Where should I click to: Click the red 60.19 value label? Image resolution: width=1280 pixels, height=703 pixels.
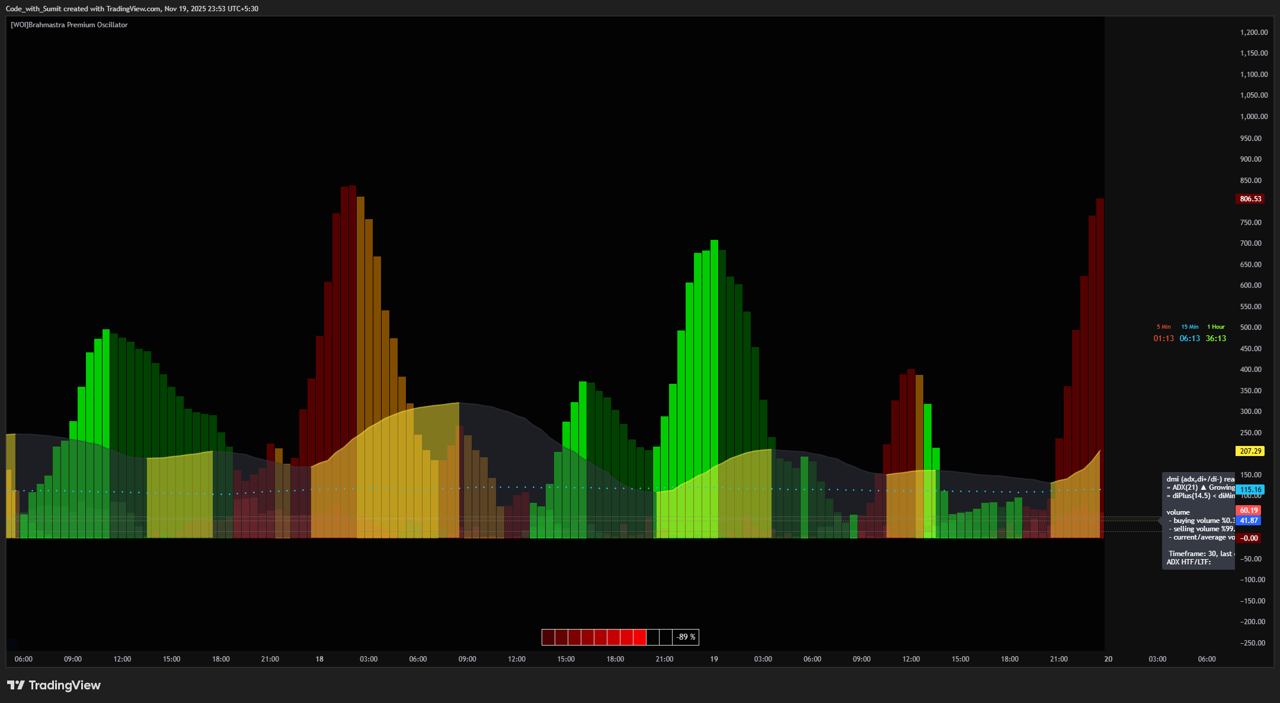[1249, 511]
